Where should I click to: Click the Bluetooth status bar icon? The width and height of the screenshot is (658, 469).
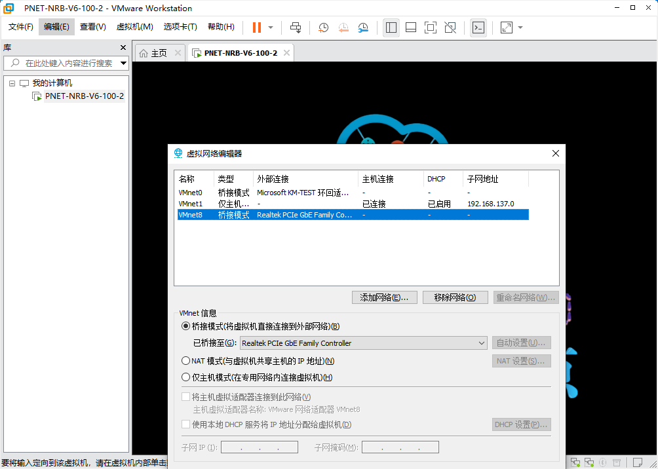tap(602, 462)
